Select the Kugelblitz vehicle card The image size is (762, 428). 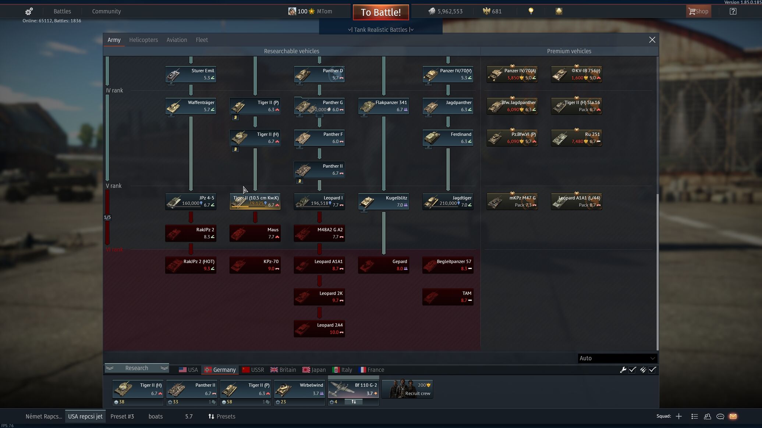click(x=383, y=201)
